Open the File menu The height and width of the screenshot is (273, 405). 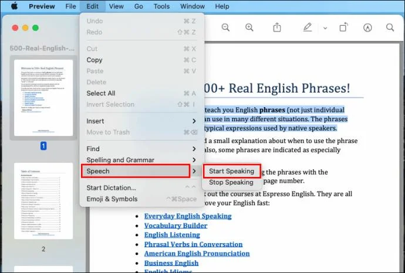[x=70, y=6]
